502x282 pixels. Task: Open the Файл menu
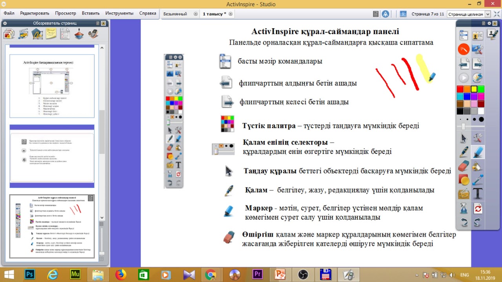[9, 13]
